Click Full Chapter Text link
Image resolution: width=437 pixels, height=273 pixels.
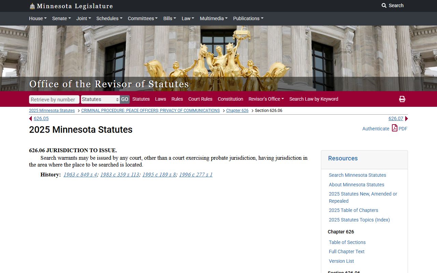(347, 252)
